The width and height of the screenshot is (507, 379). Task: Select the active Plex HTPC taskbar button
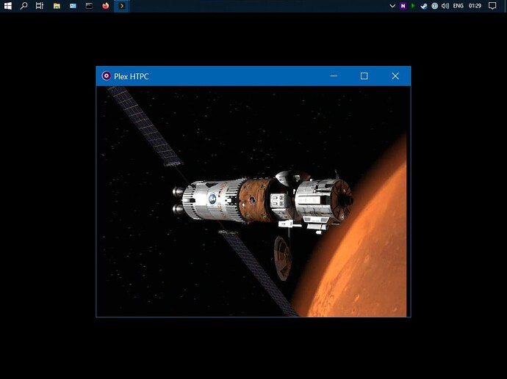(x=122, y=6)
